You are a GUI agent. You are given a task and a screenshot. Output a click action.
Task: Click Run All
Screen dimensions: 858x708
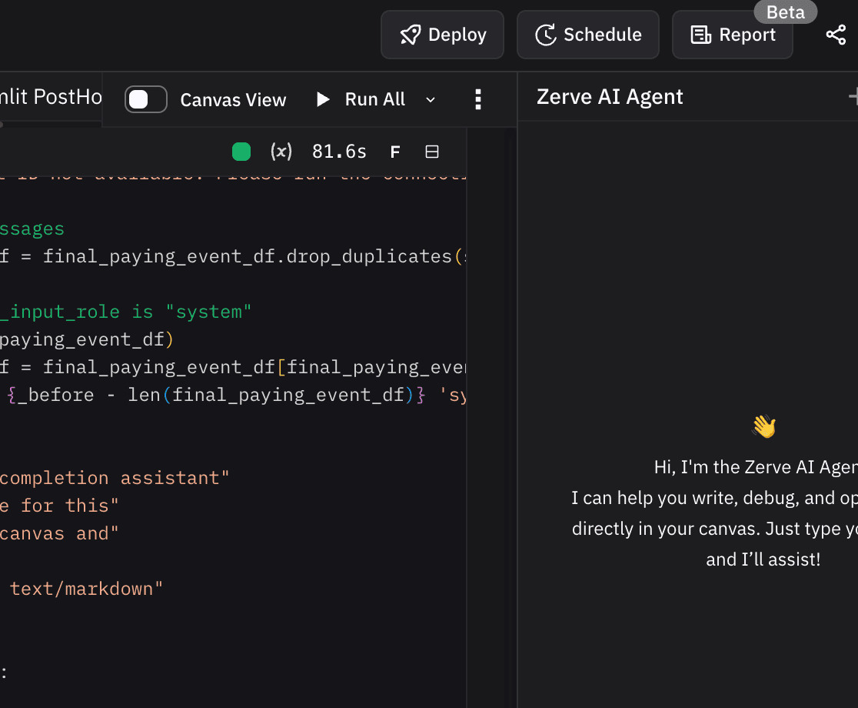coord(361,99)
